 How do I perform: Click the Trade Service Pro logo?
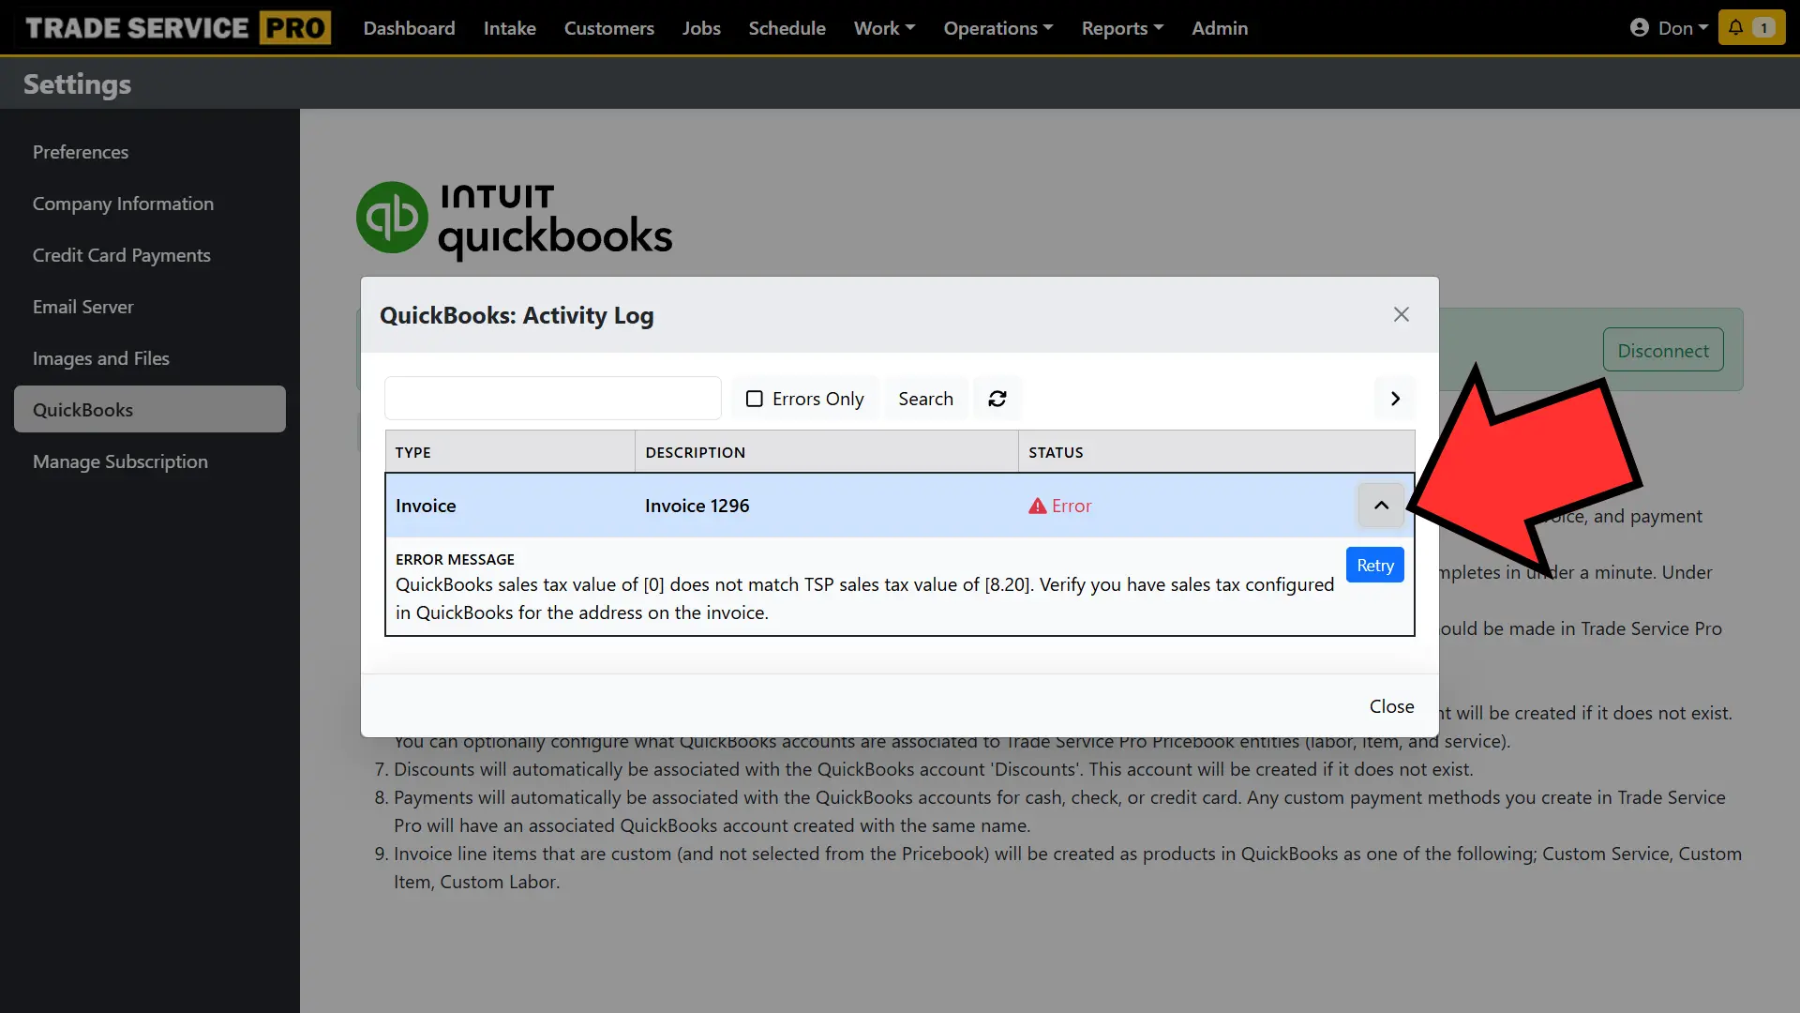[x=174, y=27]
